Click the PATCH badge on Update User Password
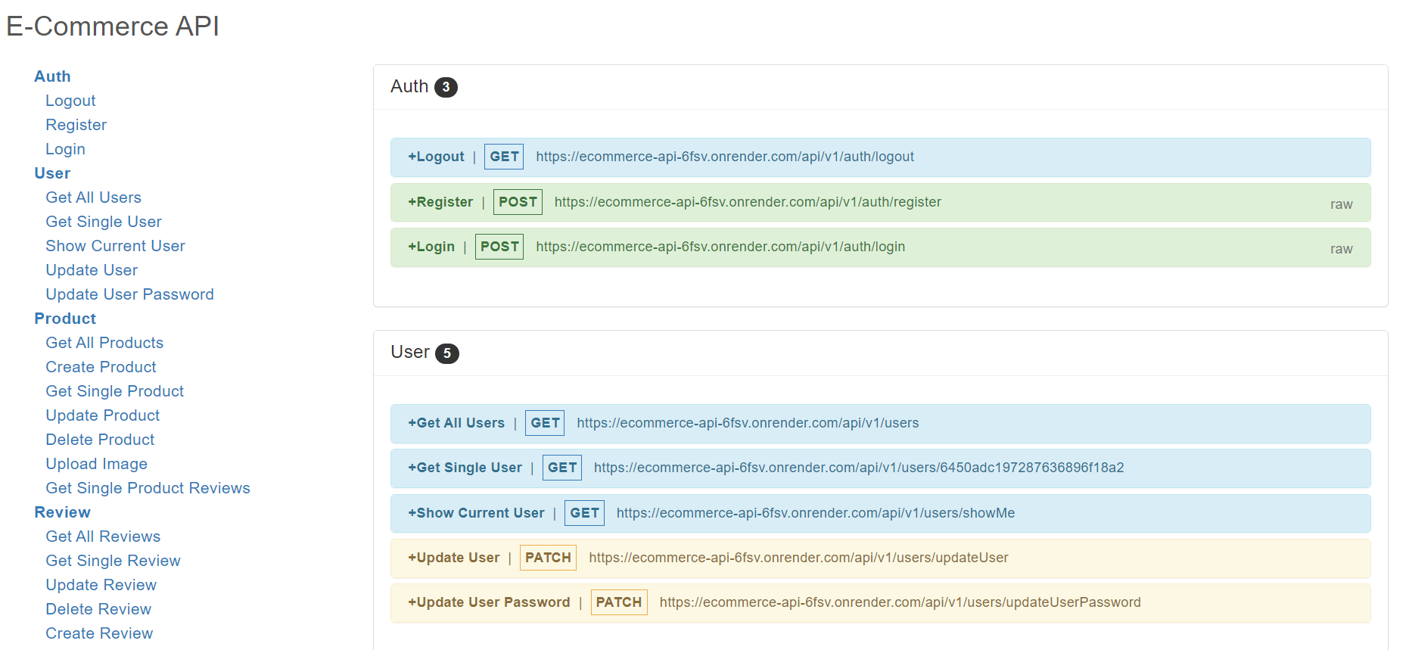 [619, 602]
